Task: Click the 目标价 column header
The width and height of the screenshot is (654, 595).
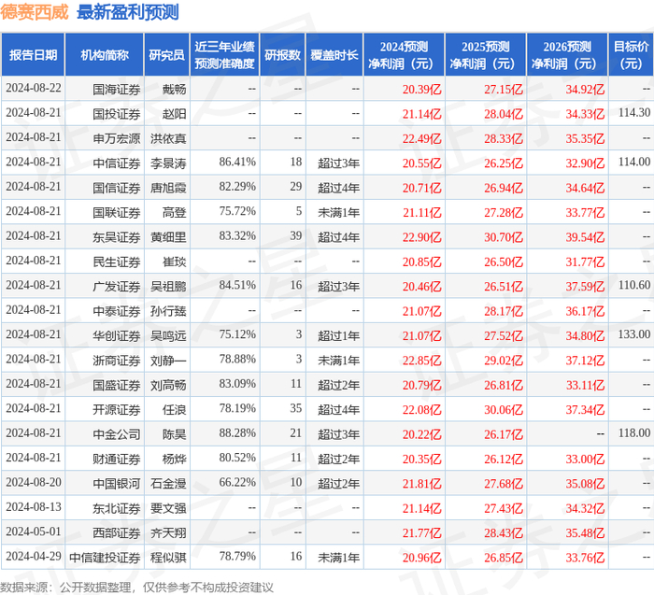Action: coord(631,54)
